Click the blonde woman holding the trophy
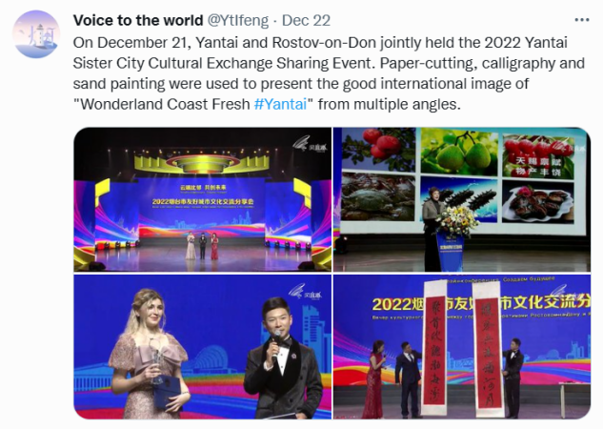The width and height of the screenshot is (603, 429). [x=148, y=354]
